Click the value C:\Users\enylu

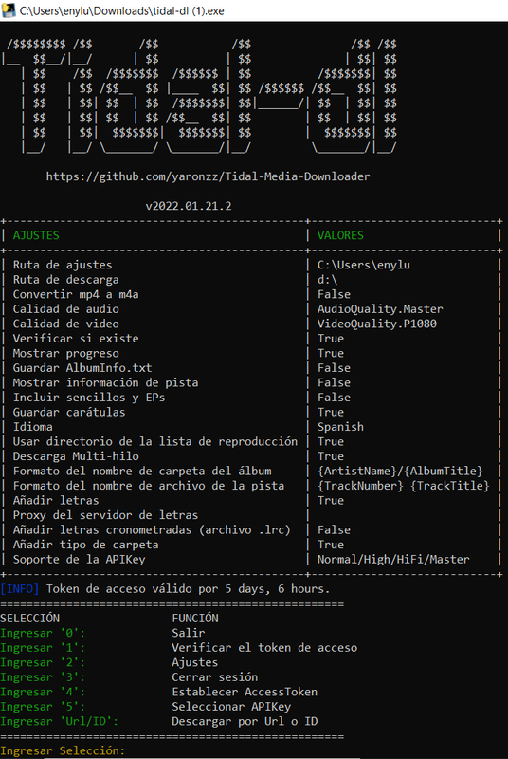point(364,265)
